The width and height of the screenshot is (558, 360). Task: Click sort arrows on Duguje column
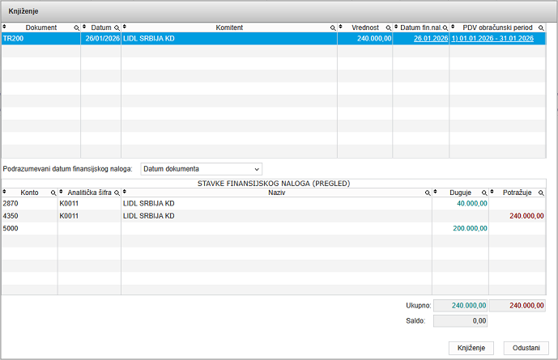pos(436,193)
